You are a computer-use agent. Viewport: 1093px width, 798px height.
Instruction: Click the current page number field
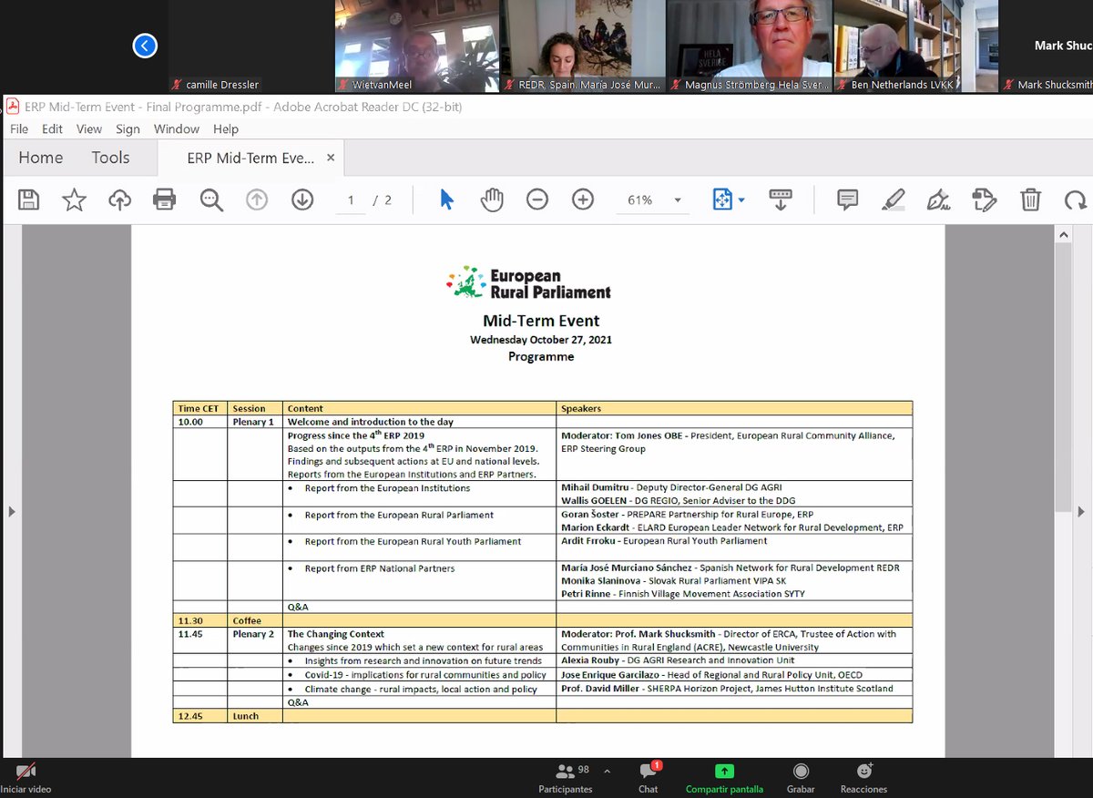tap(351, 200)
